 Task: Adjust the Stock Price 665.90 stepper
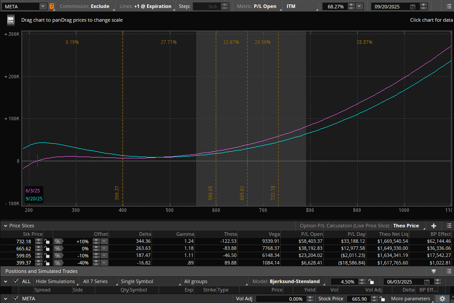click(x=374, y=299)
